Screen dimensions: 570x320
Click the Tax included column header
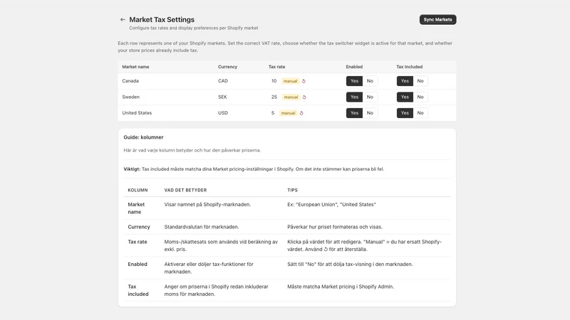409,67
